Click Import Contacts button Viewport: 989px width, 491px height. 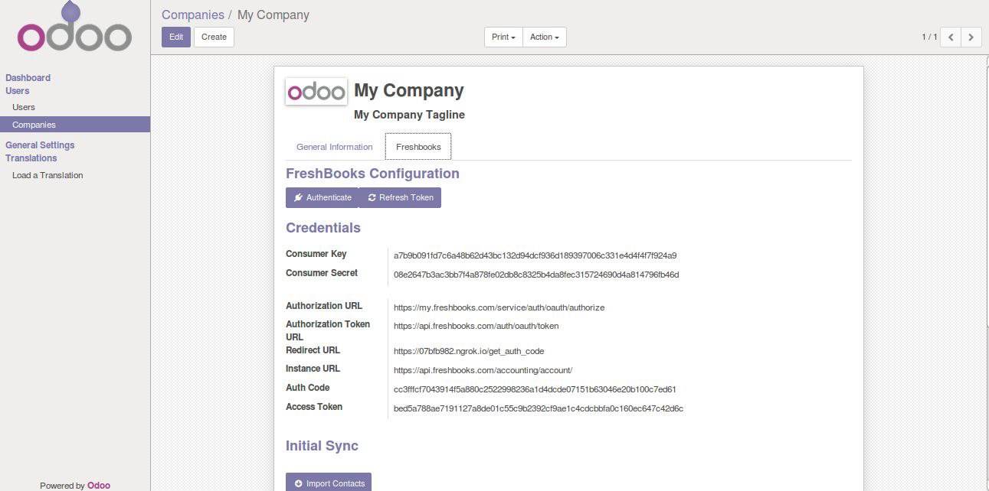point(328,483)
